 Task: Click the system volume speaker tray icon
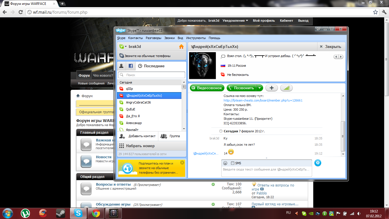pos(358,213)
